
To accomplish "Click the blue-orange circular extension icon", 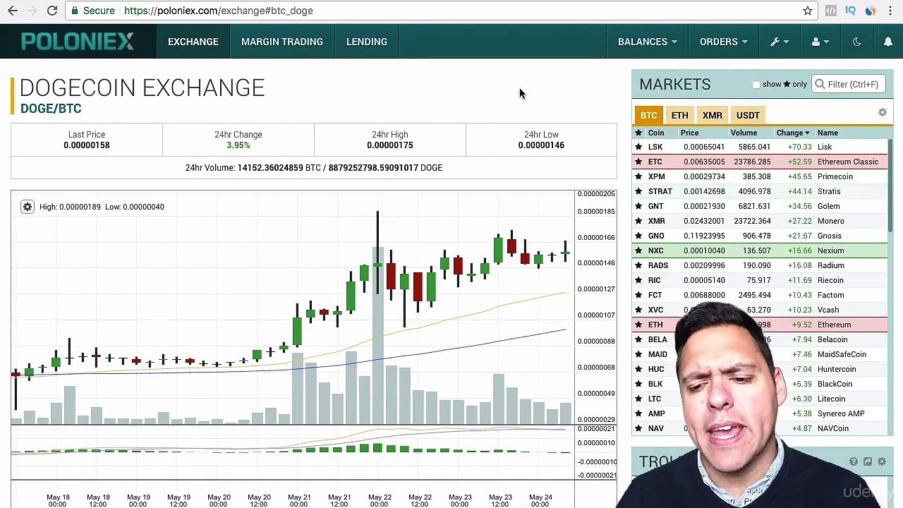I will pyautogui.click(x=871, y=11).
